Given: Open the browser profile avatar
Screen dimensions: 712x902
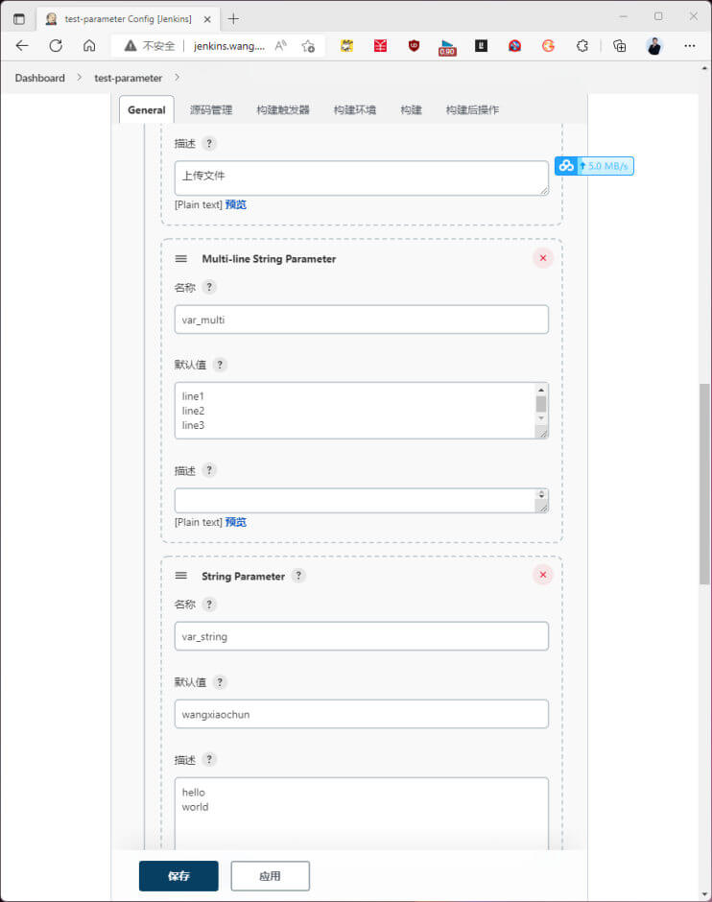Looking at the screenshot, I should 653,45.
